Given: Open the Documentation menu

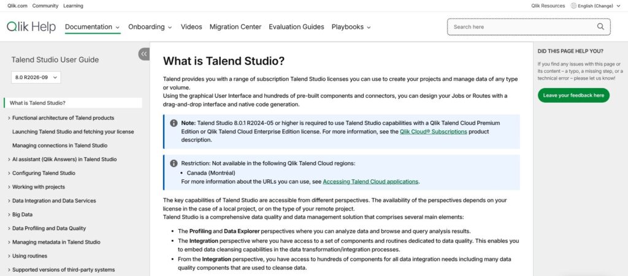Looking at the screenshot, I should [93, 27].
